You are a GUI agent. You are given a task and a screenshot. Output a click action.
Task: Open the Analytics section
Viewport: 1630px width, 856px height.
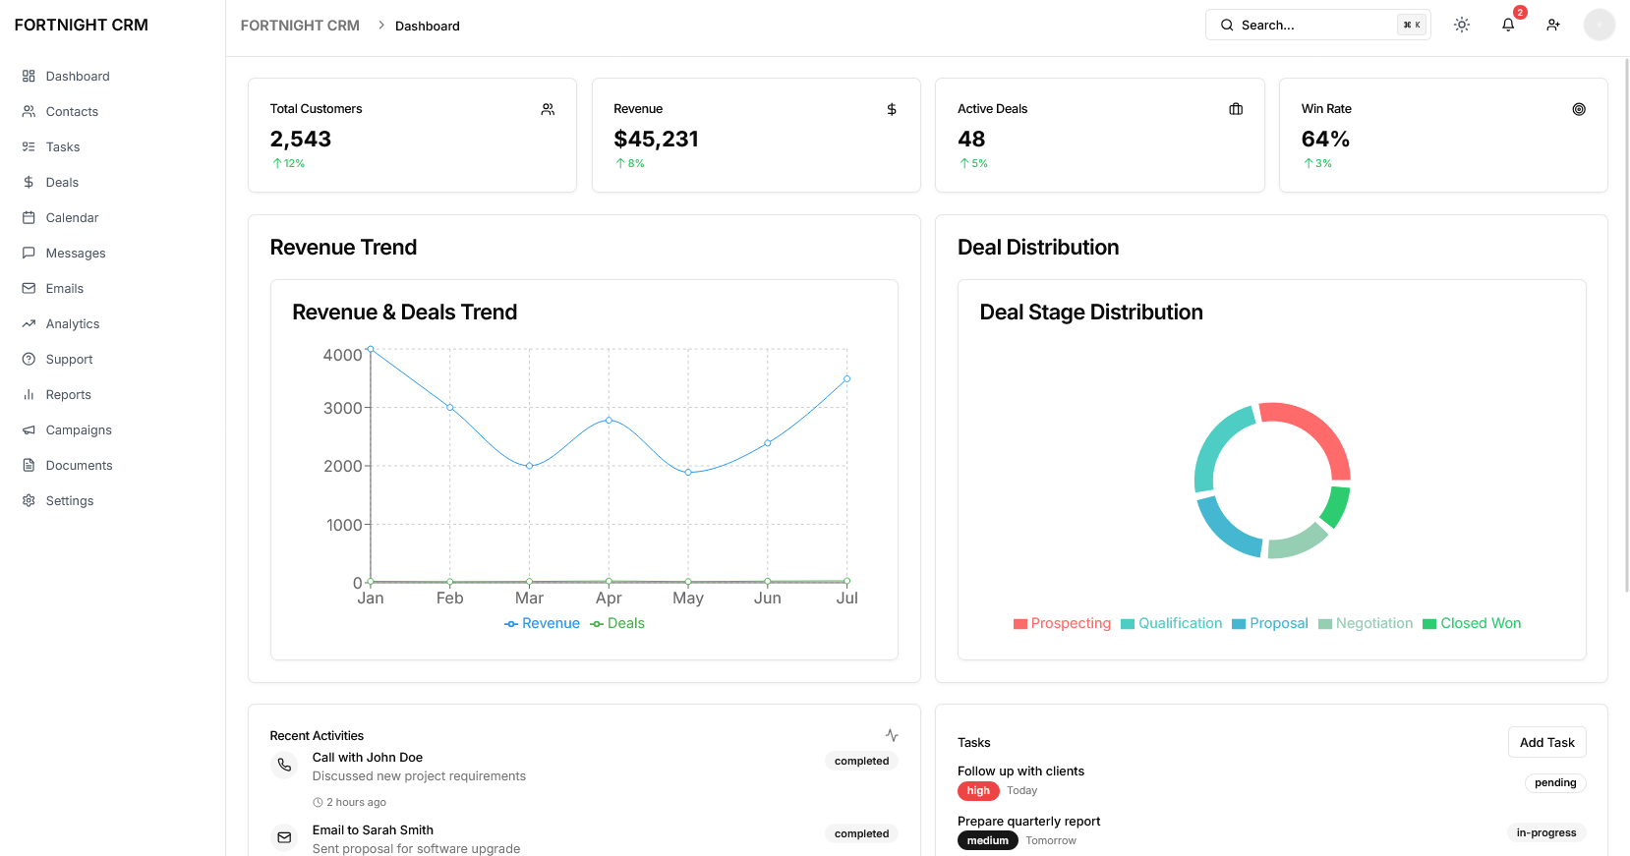(x=112, y=323)
